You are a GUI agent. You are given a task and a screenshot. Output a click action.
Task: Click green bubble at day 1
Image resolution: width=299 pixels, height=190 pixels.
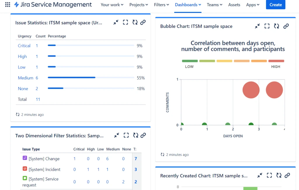pos(204,124)
